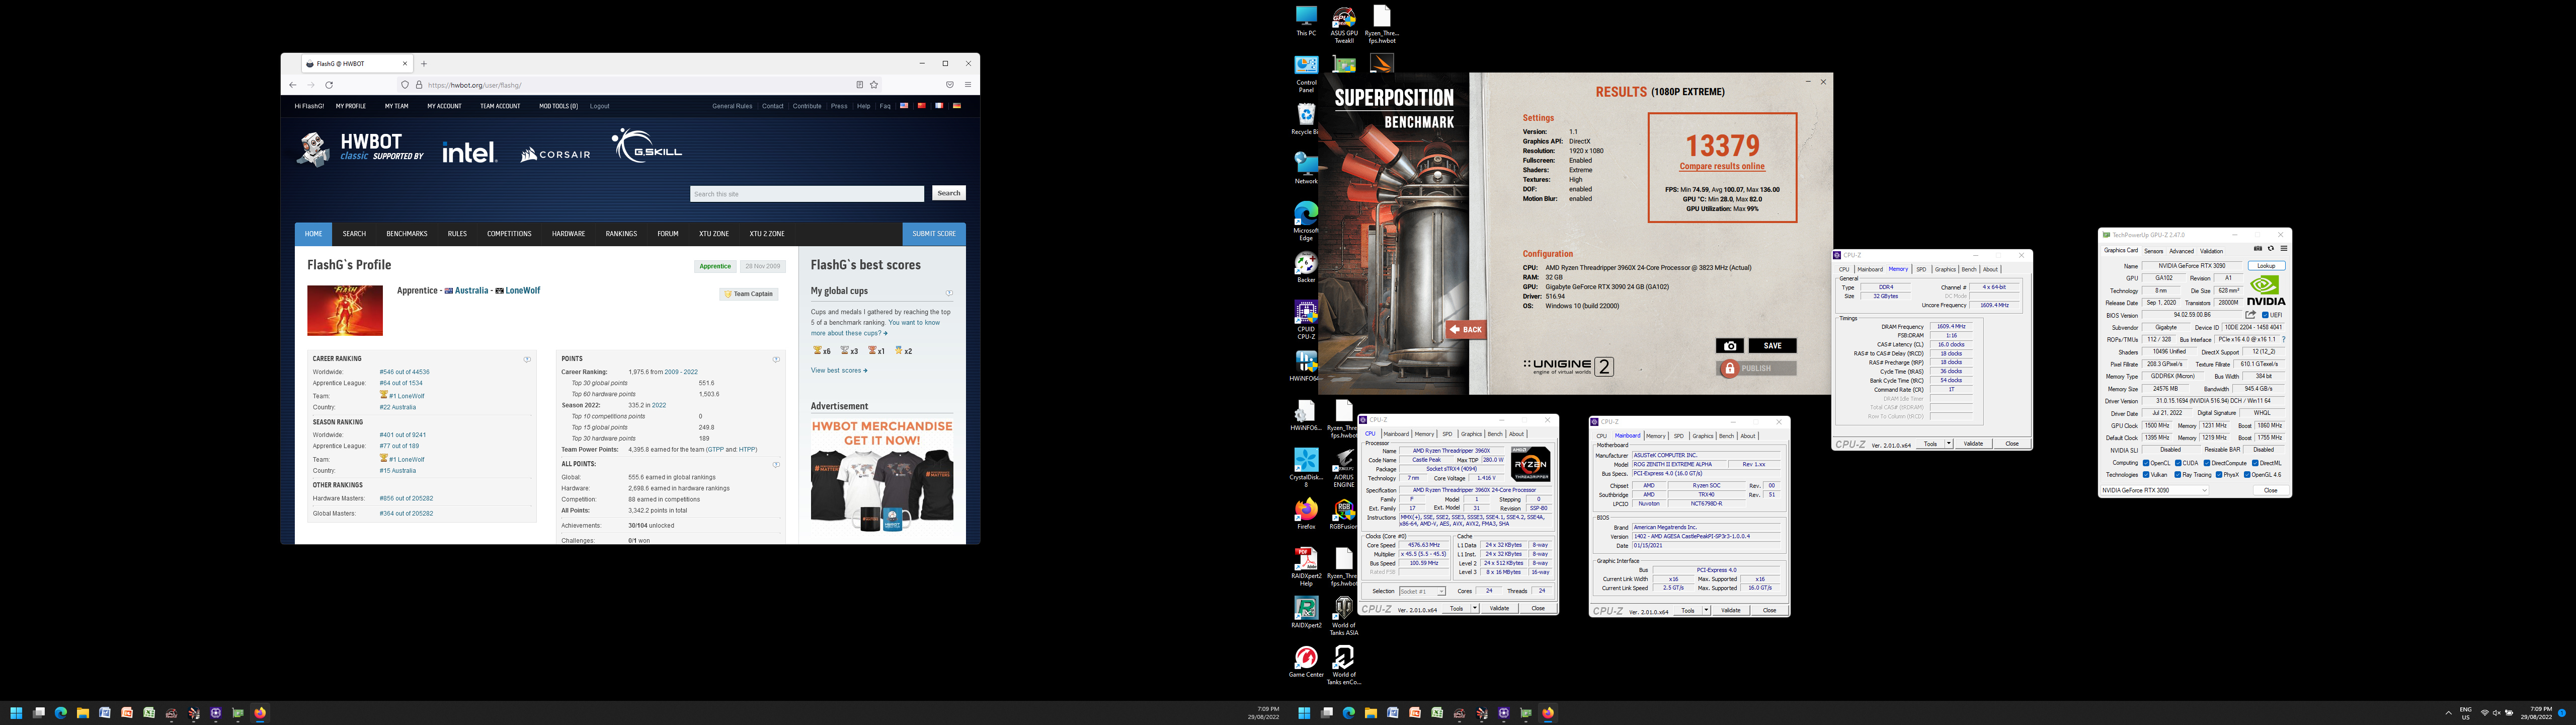Toggle the OpenCL checkbox
2576x725 pixels.
(x=2146, y=463)
